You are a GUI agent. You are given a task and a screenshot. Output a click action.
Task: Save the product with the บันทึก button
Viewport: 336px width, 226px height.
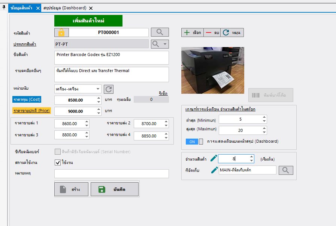point(115,189)
